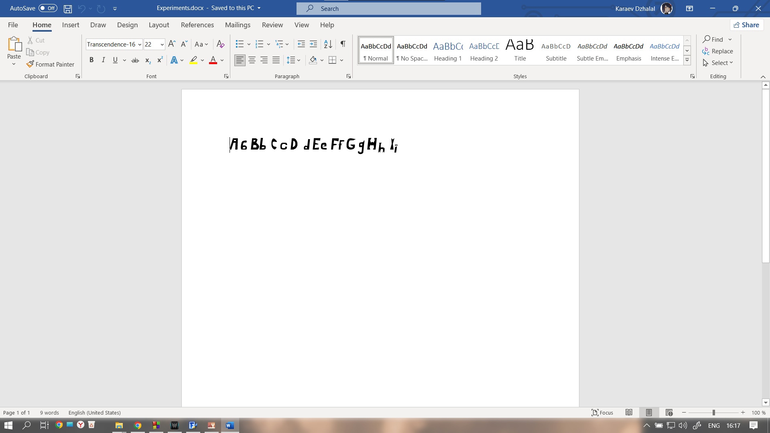Toggle Underline formatting
770x433 pixels.
(x=115, y=60)
